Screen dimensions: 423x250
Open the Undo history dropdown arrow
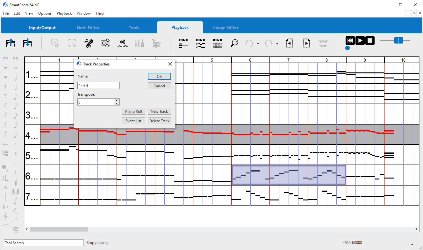click(x=258, y=44)
